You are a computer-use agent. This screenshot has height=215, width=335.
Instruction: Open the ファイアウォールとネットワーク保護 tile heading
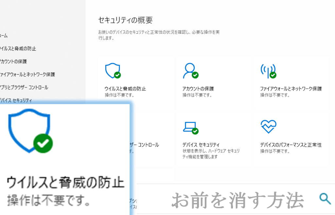pyautogui.click(x=291, y=89)
